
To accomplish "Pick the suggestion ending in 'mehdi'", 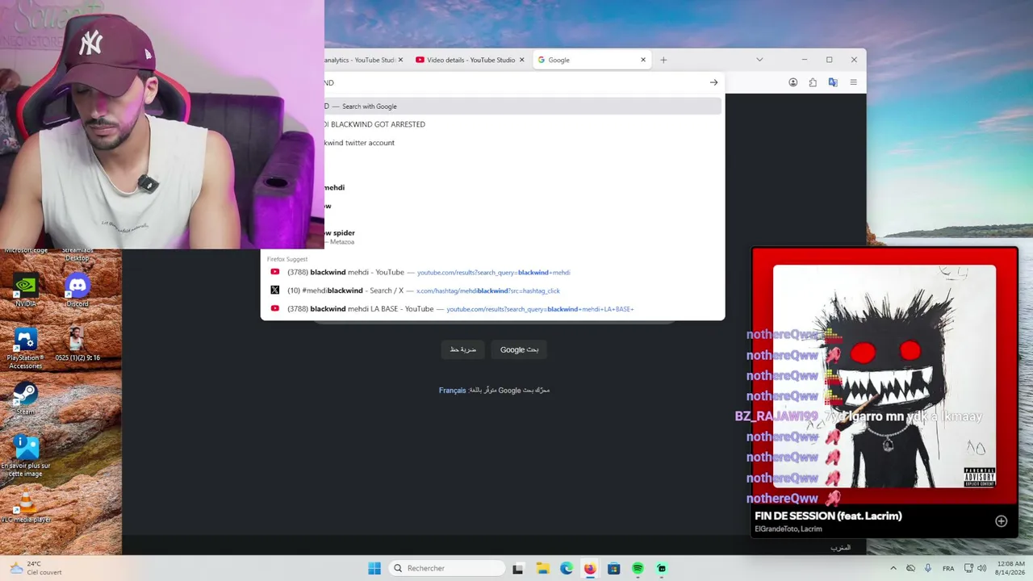I will (523, 187).
